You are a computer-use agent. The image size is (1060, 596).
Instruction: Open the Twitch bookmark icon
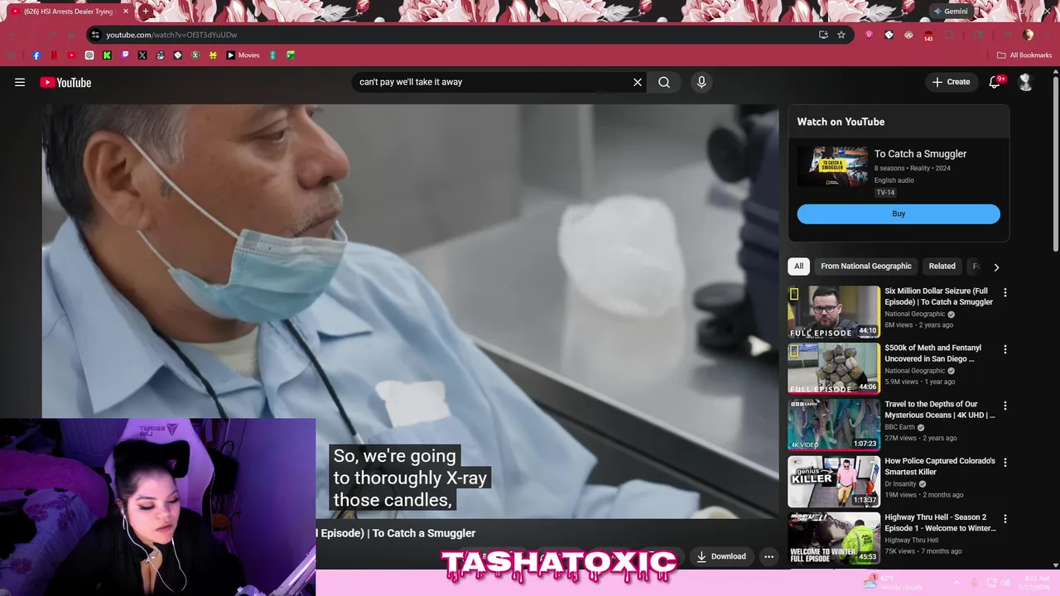click(125, 55)
